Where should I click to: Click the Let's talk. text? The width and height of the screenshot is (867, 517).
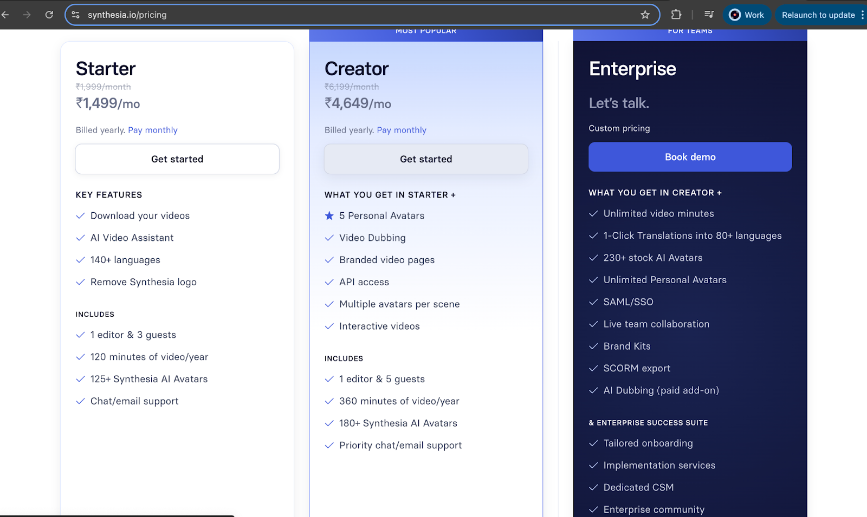click(619, 103)
